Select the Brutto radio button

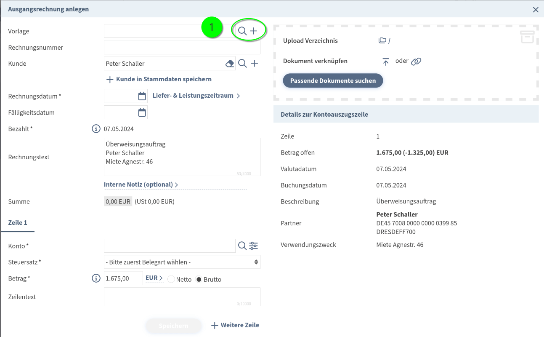[199, 279]
